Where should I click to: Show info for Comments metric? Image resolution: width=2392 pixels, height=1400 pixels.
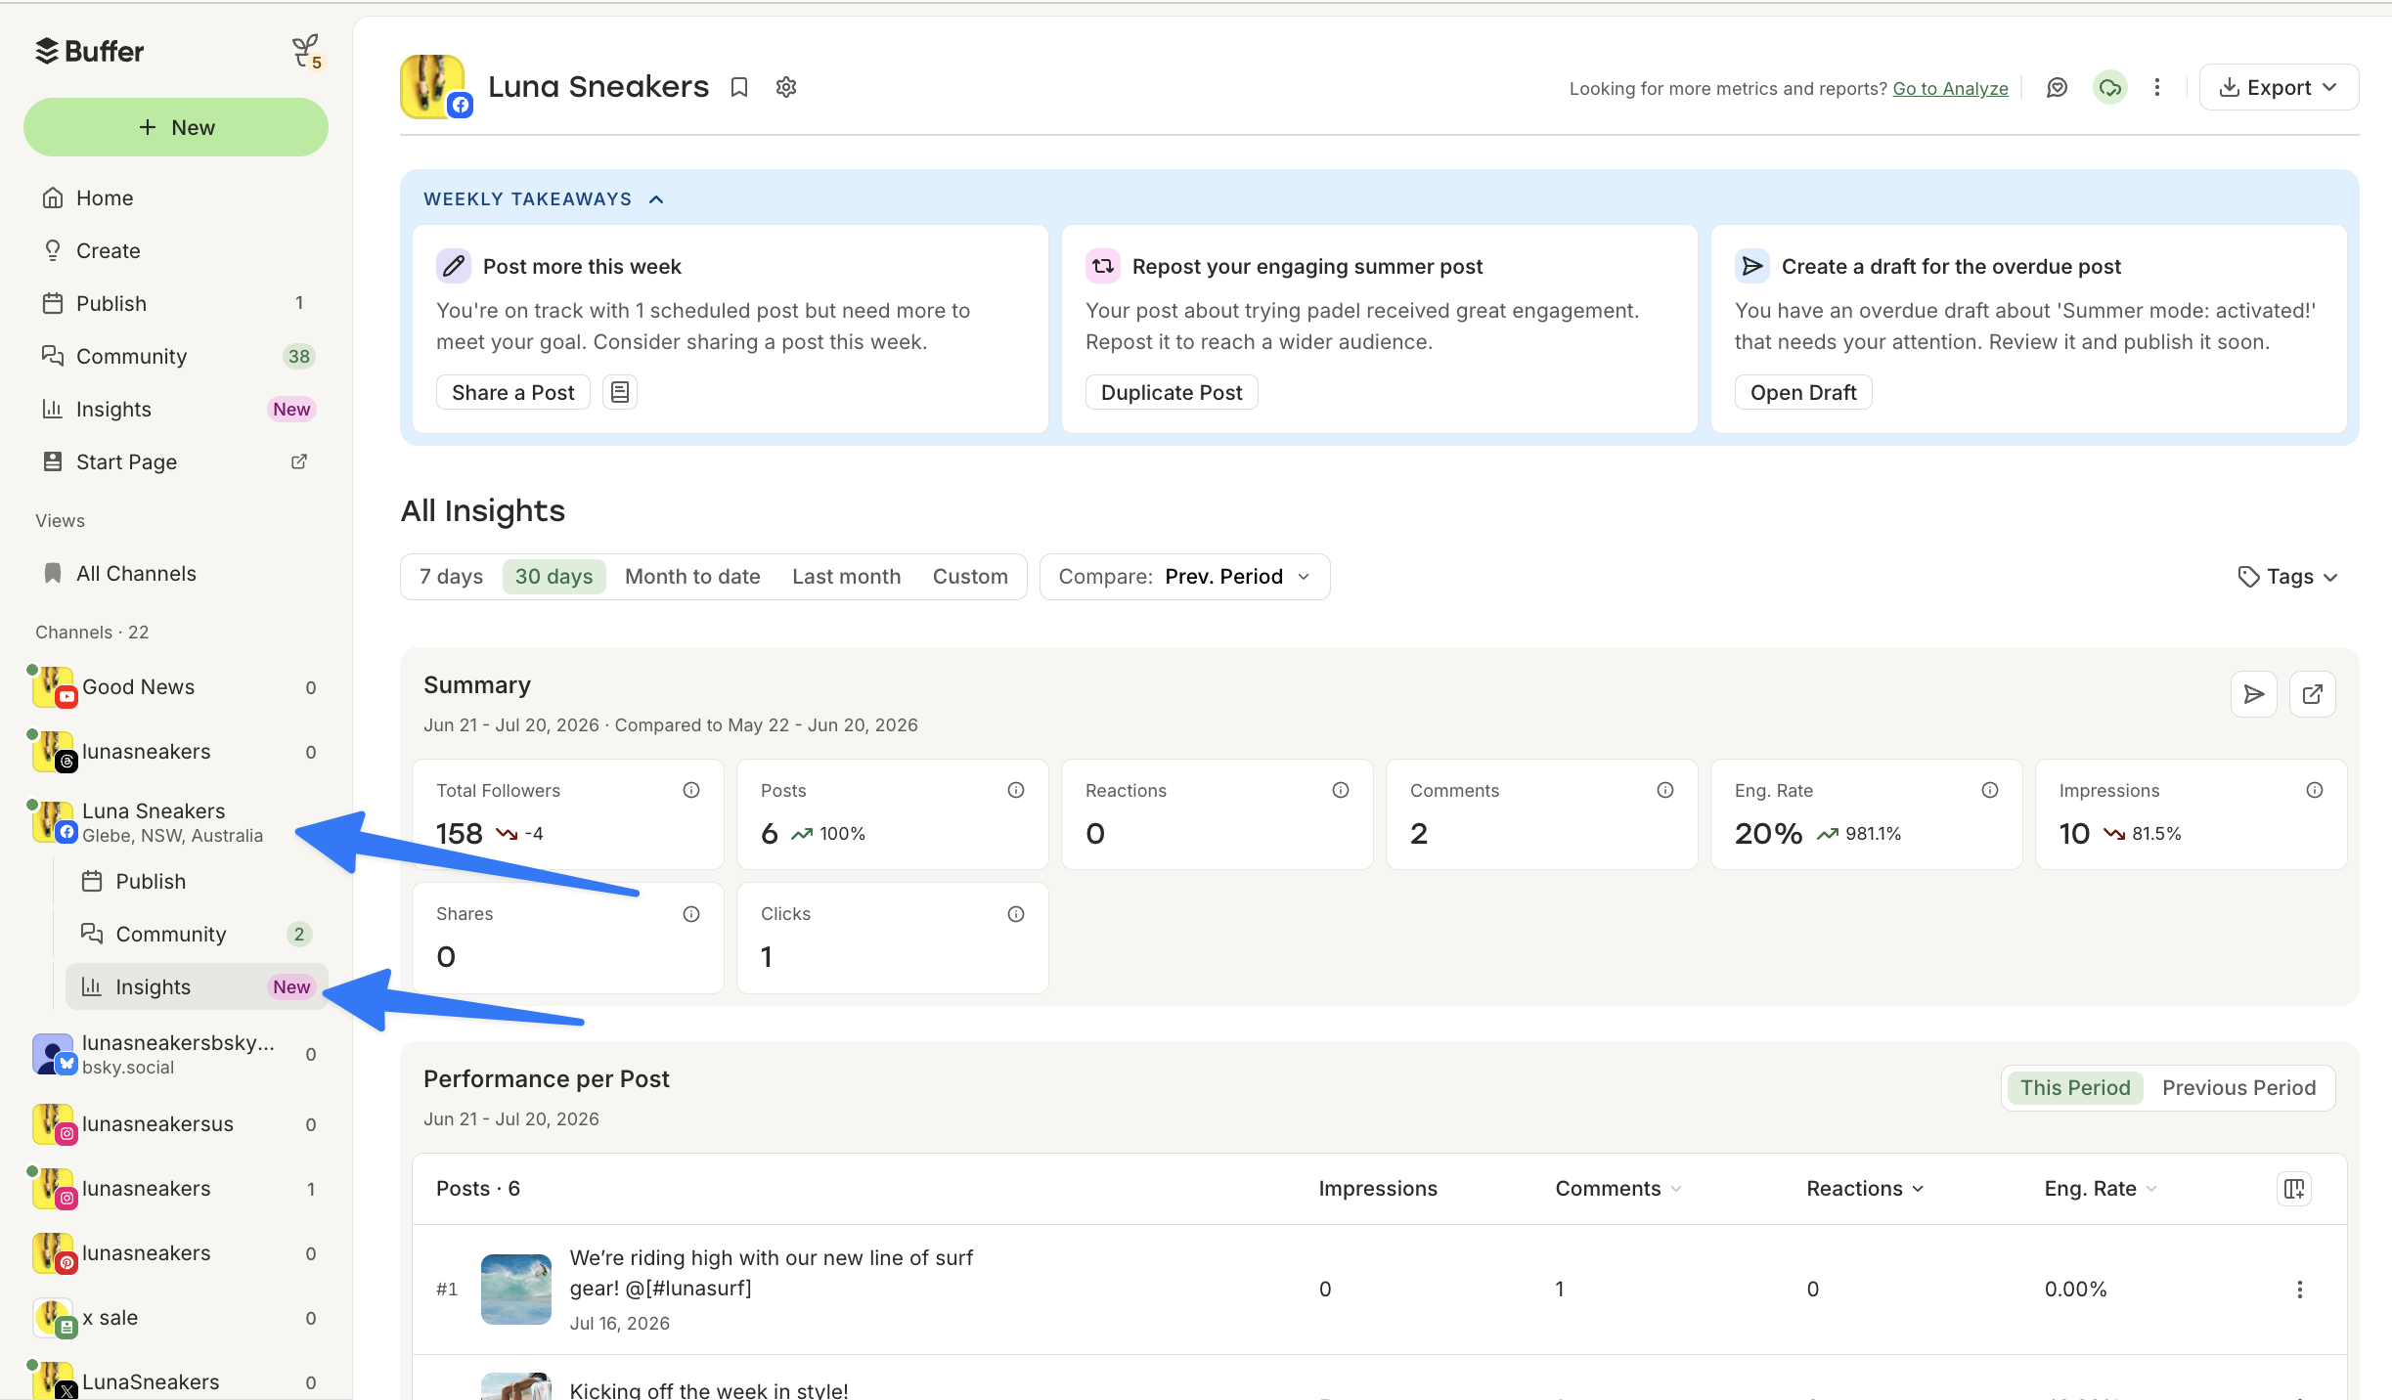[1665, 790]
